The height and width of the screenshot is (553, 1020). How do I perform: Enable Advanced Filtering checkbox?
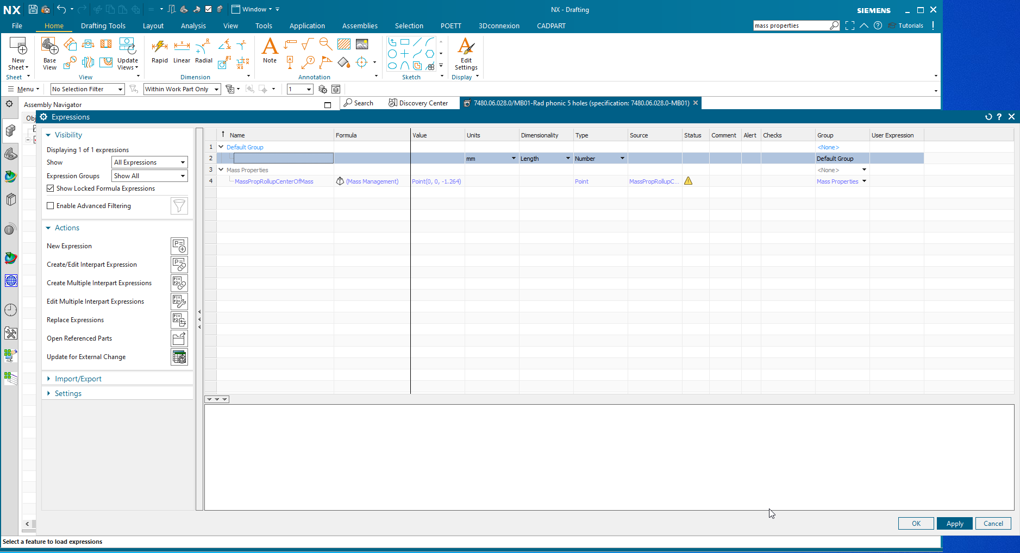tap(51, 206)
